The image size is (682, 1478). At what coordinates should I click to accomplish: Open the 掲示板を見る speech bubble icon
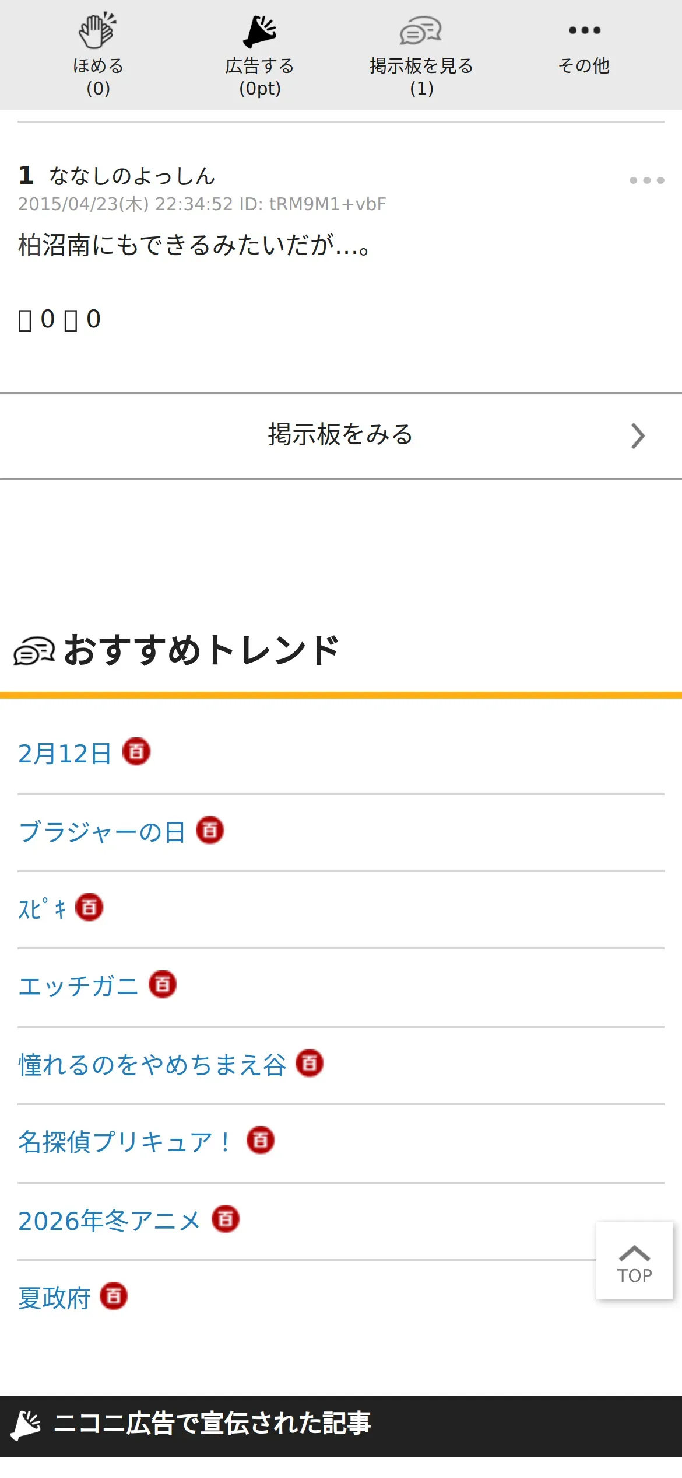(420, 30)
